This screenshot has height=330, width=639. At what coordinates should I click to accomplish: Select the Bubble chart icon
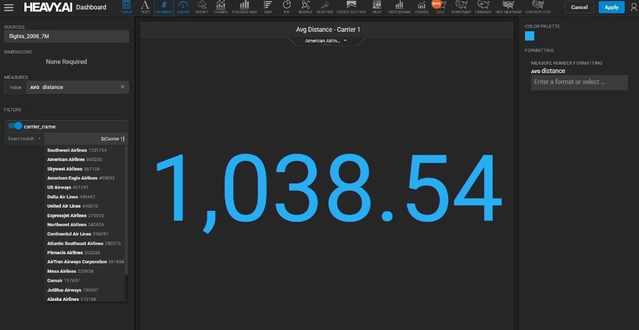coord(305,7)
